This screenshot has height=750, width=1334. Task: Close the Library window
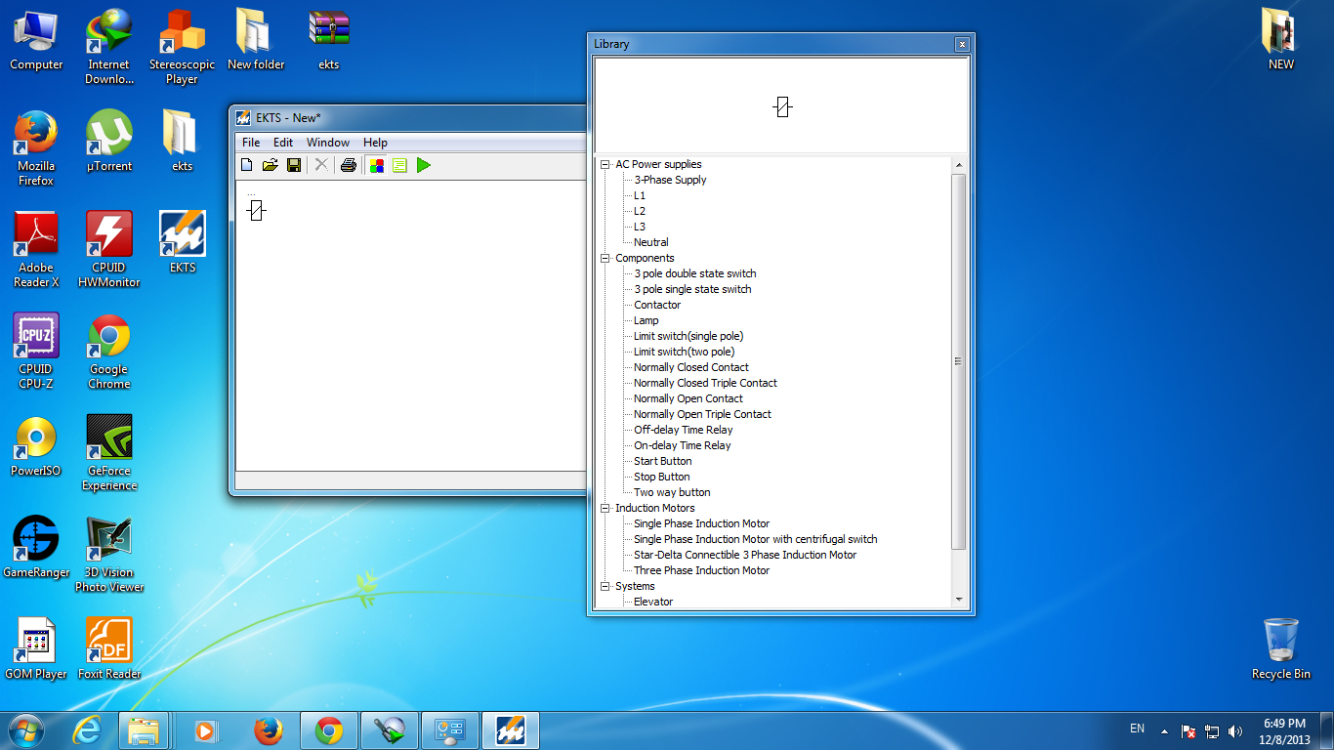[x=962, y=44]
